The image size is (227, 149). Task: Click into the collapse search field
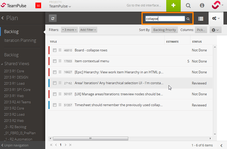tap(165, 19)
